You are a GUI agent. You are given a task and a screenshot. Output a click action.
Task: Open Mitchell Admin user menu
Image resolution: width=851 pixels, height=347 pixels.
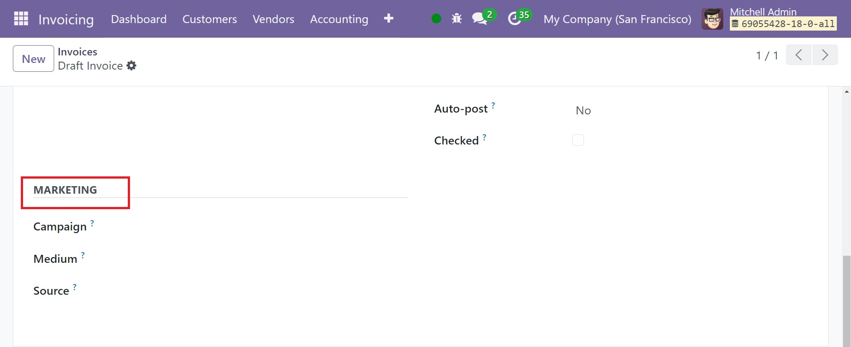[x=769, y=19]
